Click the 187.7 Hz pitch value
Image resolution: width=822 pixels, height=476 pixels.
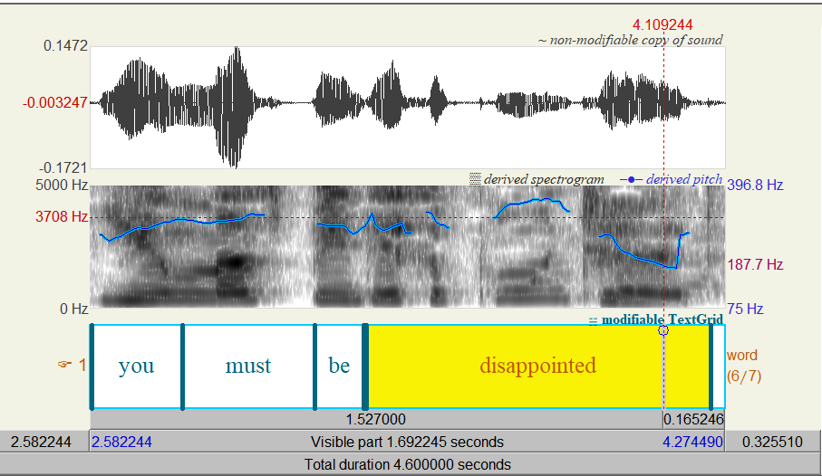(x=755, y=264)
